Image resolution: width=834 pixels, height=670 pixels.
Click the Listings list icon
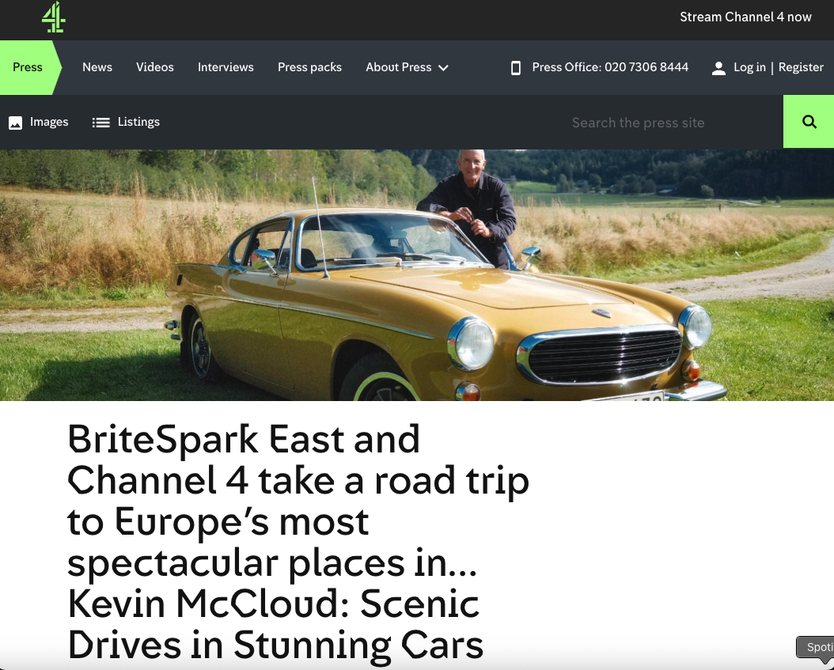(x=101, y=123)
